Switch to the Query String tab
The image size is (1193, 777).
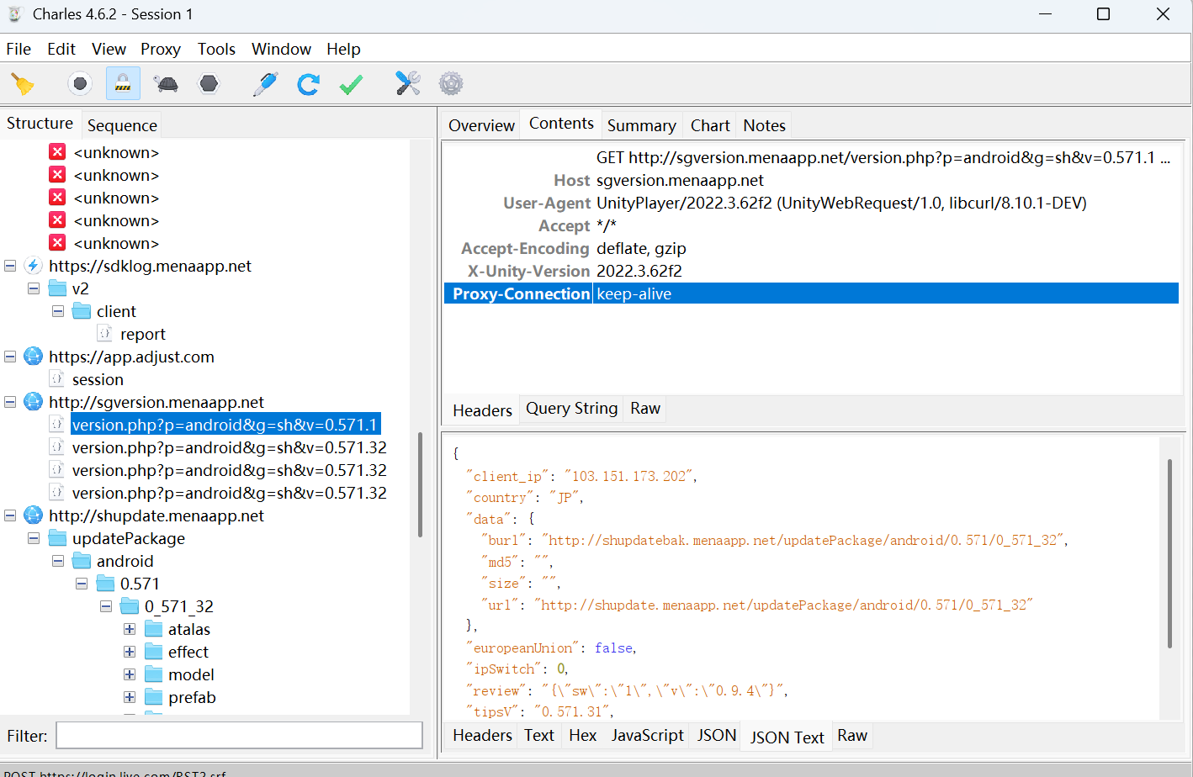point(571,409)
